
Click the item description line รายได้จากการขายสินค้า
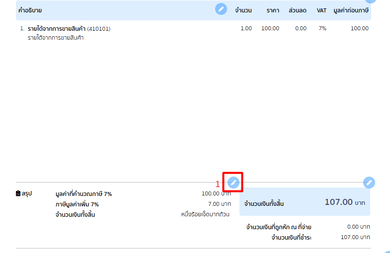pos(56,38)
